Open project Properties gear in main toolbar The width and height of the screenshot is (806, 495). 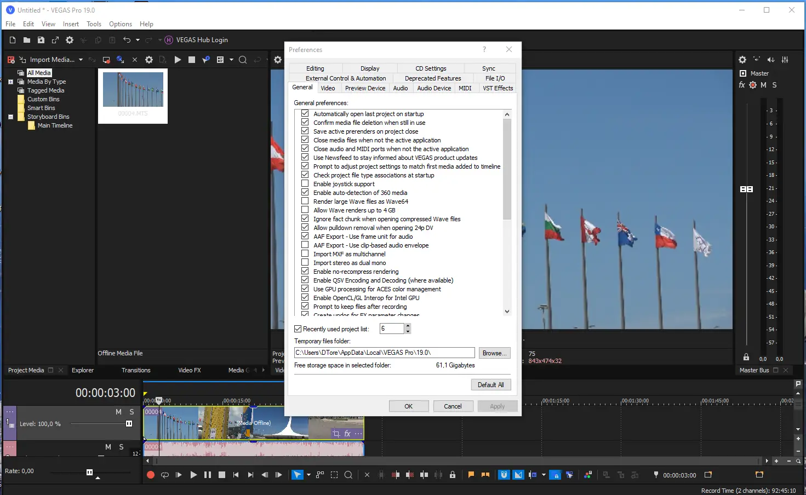tap(70, 40)
